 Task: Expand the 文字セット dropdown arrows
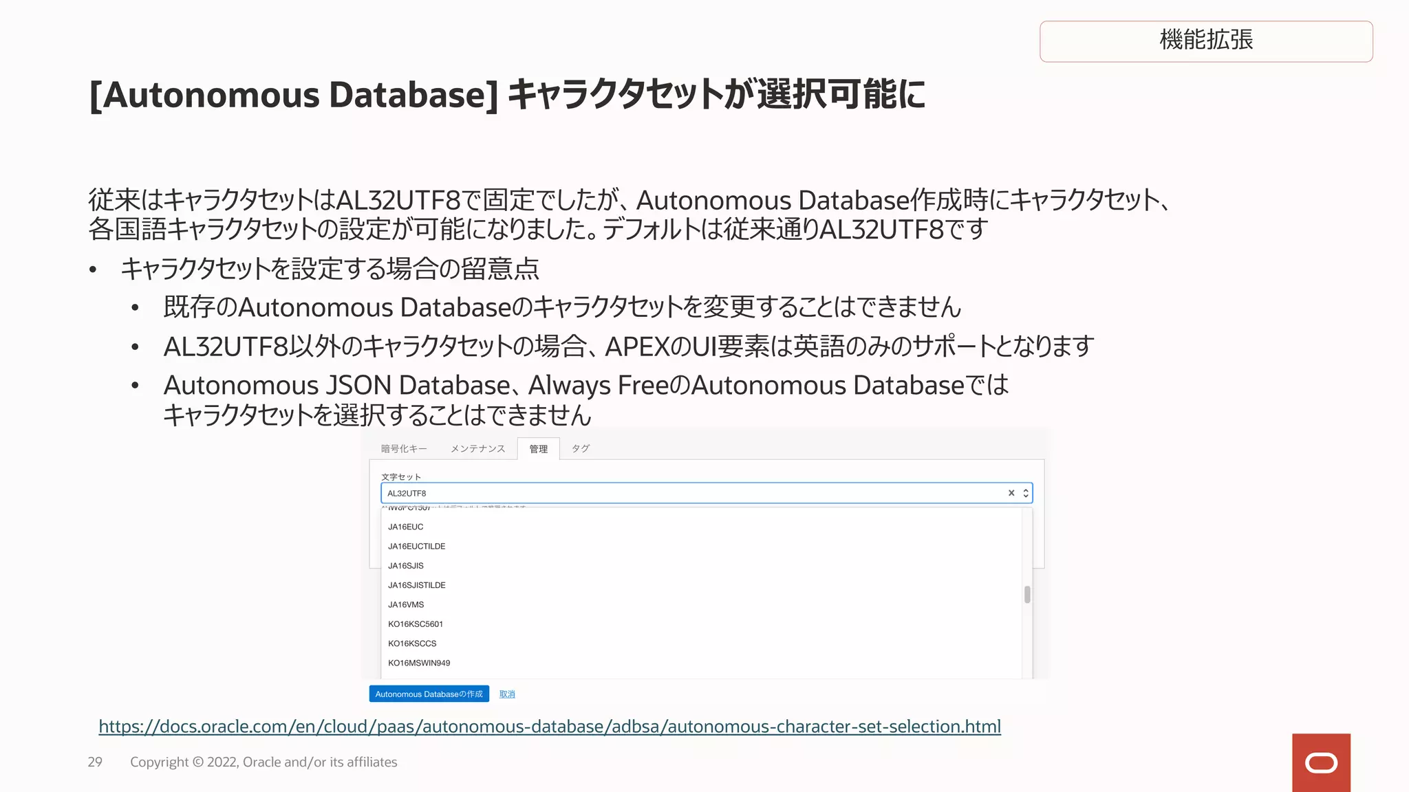pyautogui.click(x=1026, y=493)
